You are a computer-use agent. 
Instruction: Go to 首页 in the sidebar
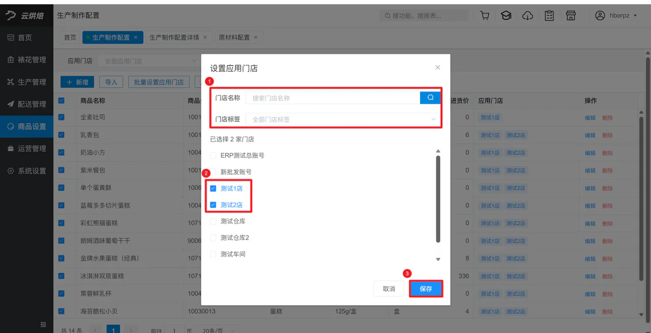tap(26, 38)
